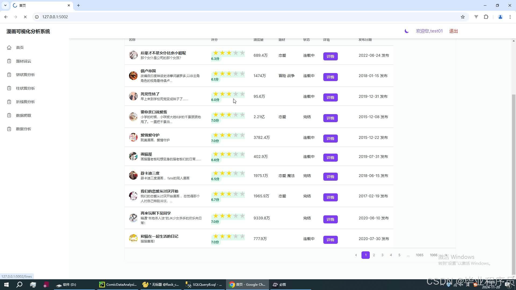516x290 pixels.
Task: Click avatar thumbnail of 和猫在一起生活的日记
Action: coord(133,238)
